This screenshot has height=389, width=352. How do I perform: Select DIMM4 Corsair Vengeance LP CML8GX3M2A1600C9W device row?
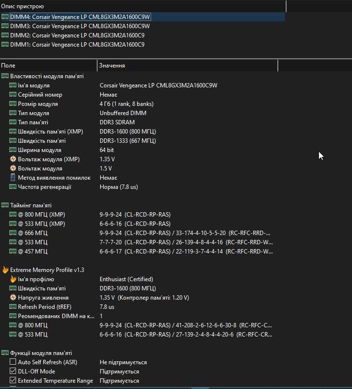click(x=143, y=17)
